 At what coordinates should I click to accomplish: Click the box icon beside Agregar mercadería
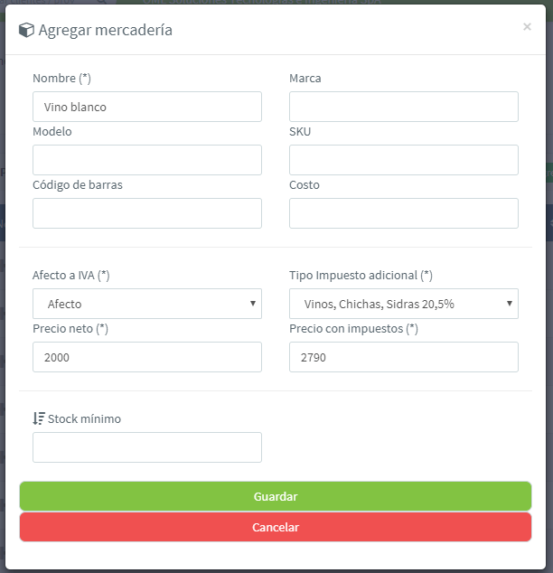click(26, 30)
